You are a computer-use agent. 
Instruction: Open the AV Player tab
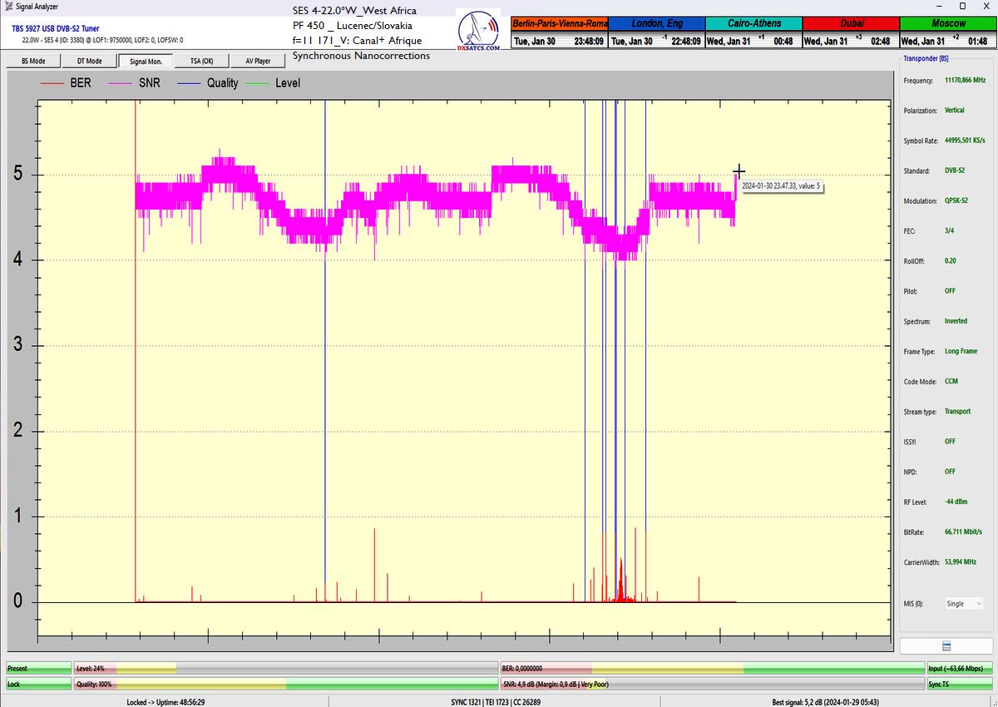(257, 61)
